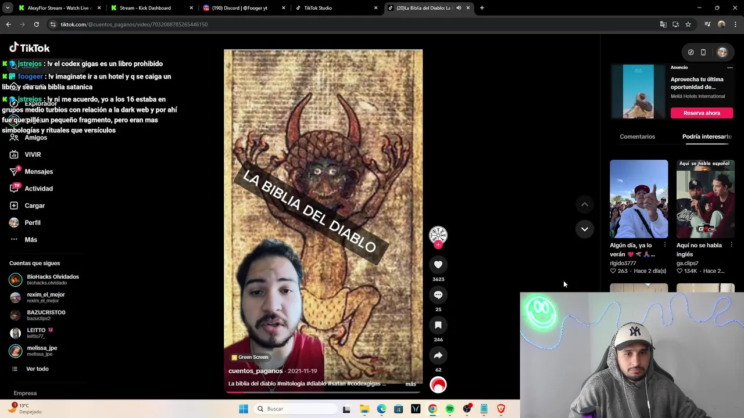Expand followed accounts with 'Ver todo'
The width and height of the screenshot is (744, 418).
pos(37,369)
